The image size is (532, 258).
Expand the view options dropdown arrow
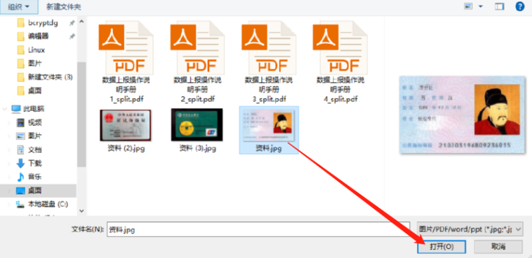[481, 7]
